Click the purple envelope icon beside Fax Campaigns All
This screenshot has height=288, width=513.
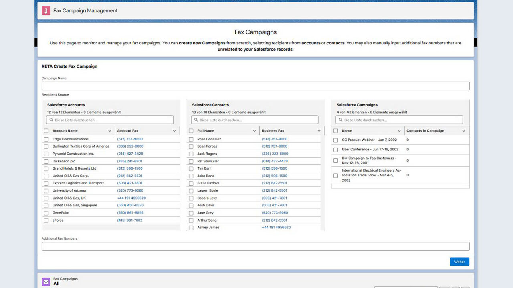[x=45, y=281]
